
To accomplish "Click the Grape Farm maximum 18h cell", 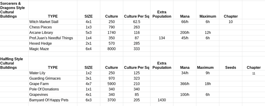I will [208, 84].
